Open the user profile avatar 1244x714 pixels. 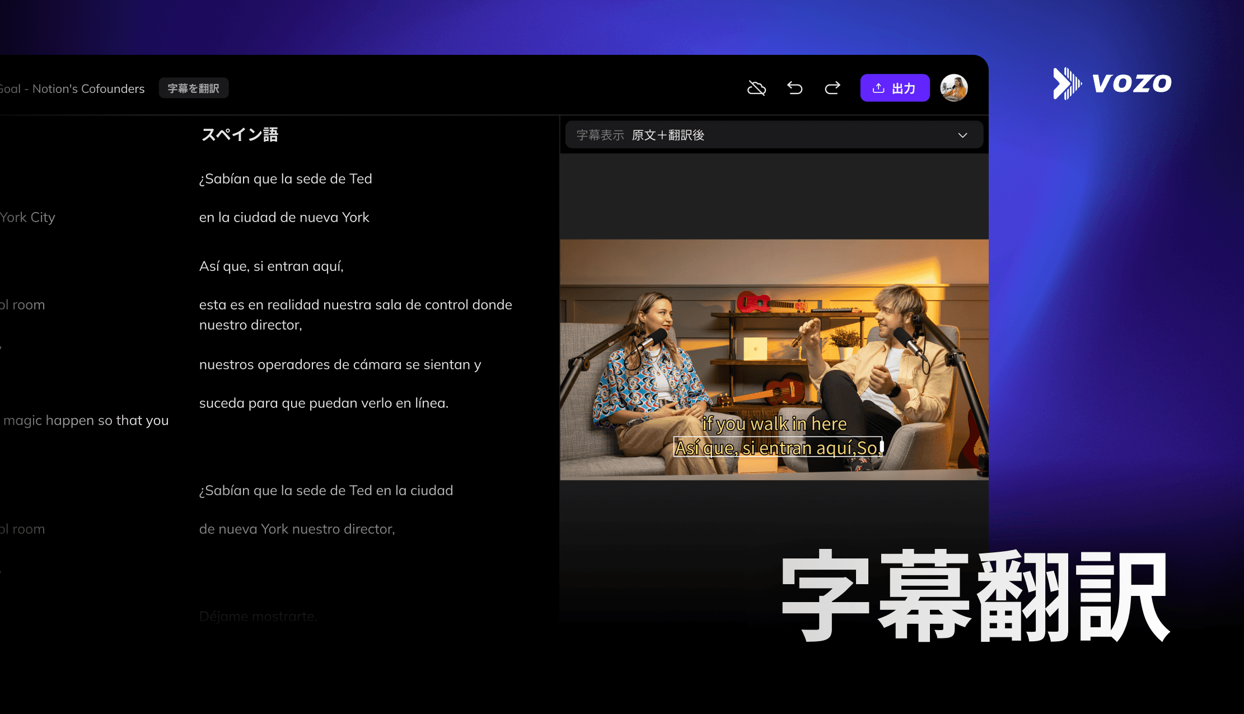point(953,88)
